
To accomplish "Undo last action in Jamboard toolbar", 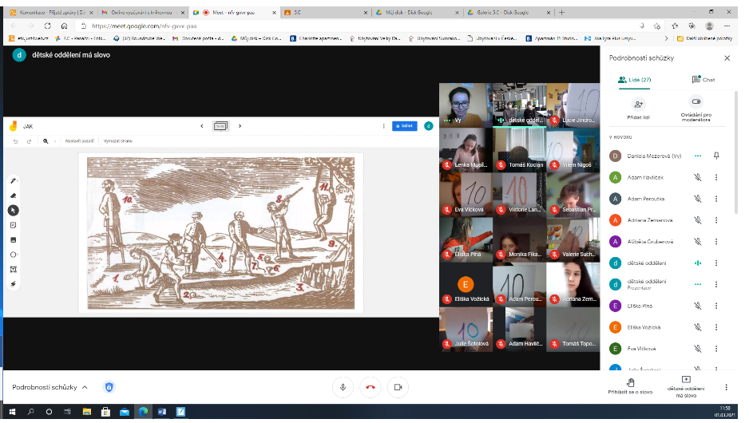I will click(x=15, y=140).
